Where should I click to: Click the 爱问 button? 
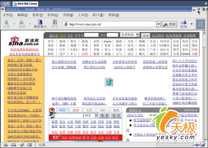click(116, 115)
